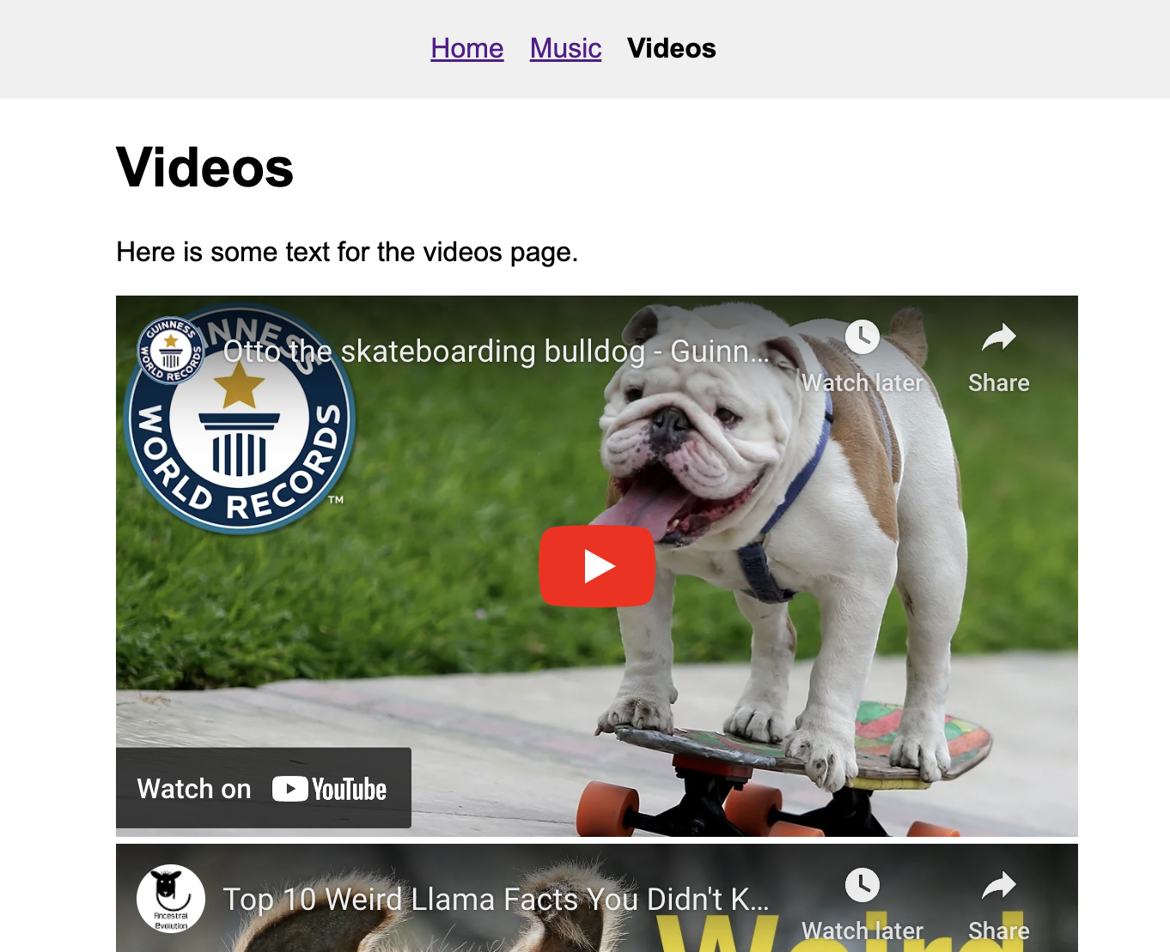Screen dimensions: 1170x952
Task: Click the Watch later clock icon on llama video
Action: pos(862,885)
